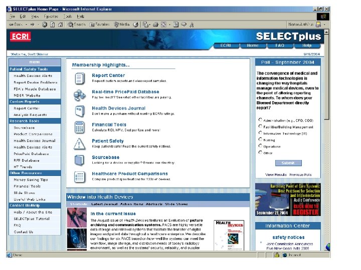Open the File menu
The height and width of the screenshot is (270, 361).
12,16
